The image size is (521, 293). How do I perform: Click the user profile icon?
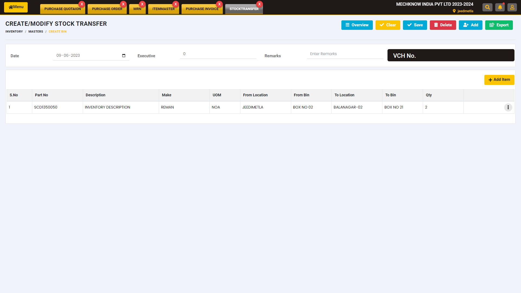[512, 7]
